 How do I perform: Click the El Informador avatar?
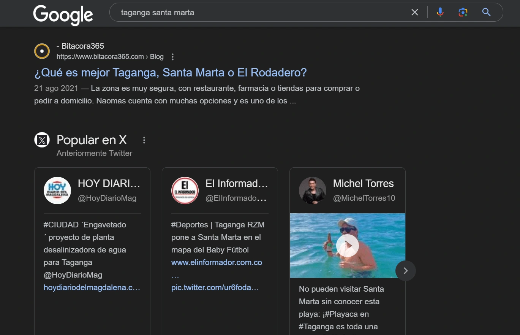point(185,191)
